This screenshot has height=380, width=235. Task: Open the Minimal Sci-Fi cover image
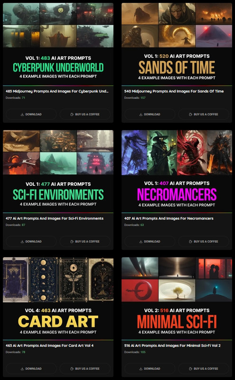177,299
